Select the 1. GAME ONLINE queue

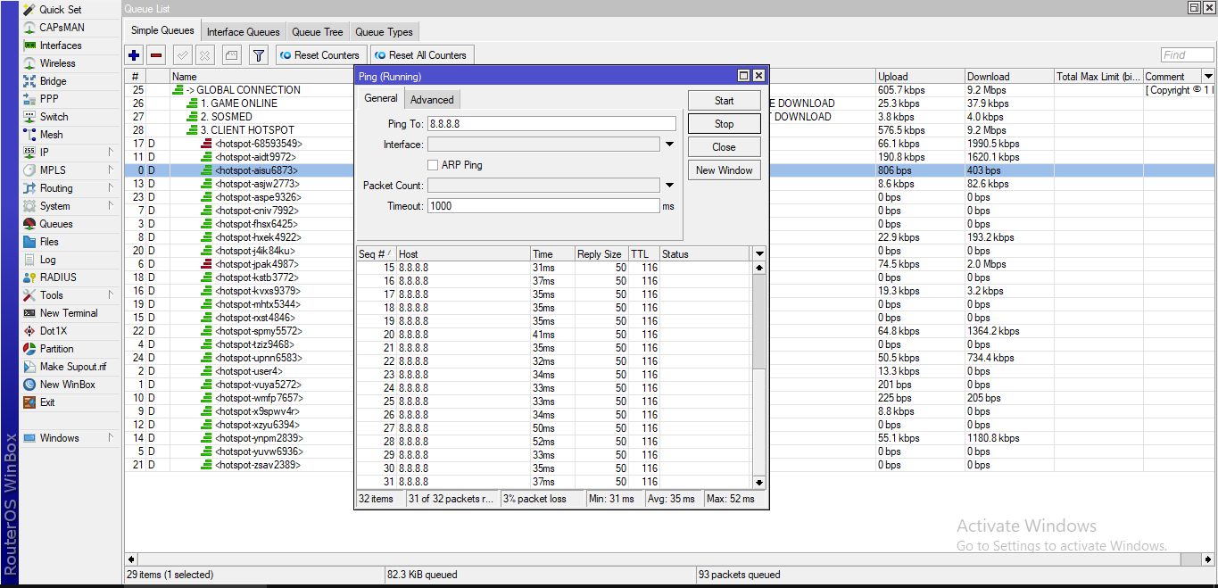click(x=238, y=104)
